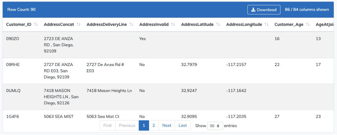Screen dimensions: 337x135
Task: Sort AddressLongitude via its arrow icon
Action: click(267, 25)
